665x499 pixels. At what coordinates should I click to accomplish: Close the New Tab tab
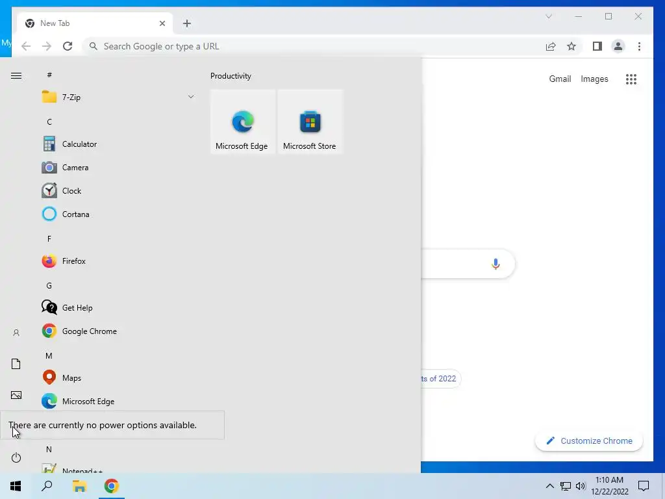tap(162, 23)
